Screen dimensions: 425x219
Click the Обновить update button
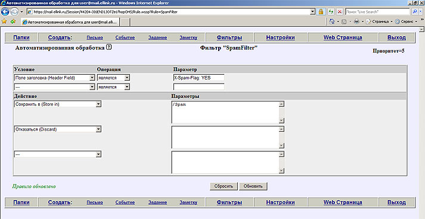253,186
